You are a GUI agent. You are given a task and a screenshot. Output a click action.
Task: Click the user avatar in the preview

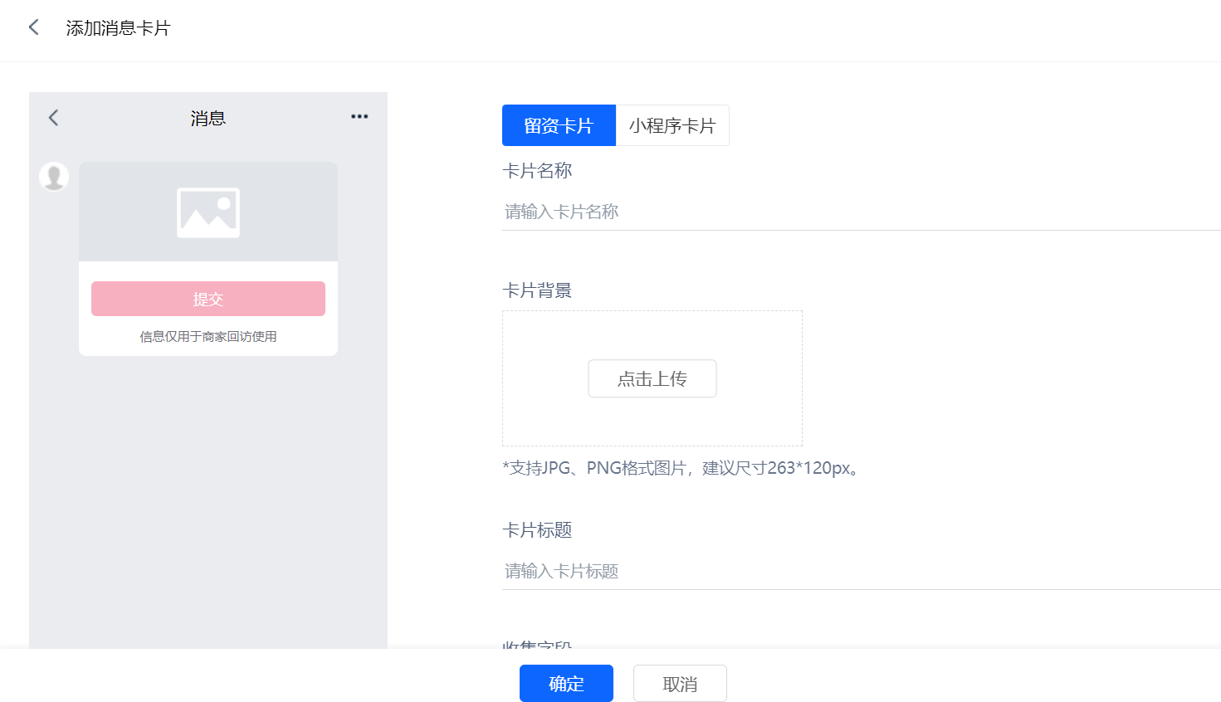[x=54, y=177]
